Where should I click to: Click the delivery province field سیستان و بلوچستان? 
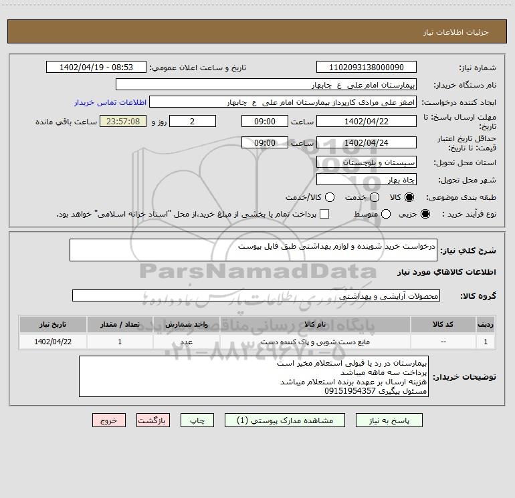(367, 162)
